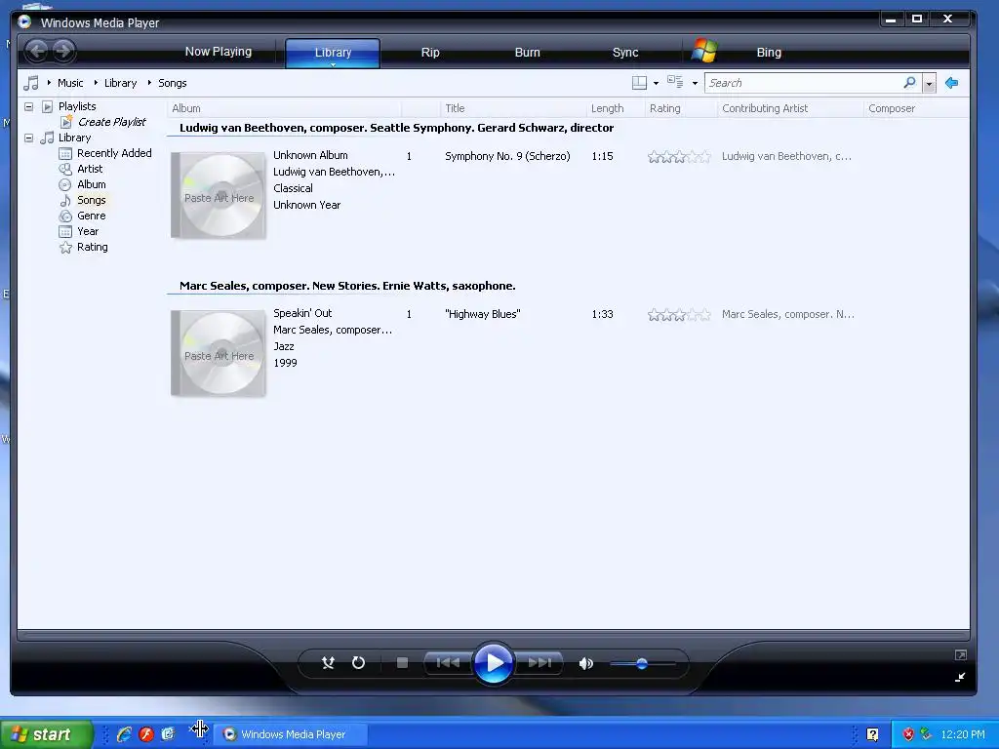Click the volume slider handle

pos(642,663)
